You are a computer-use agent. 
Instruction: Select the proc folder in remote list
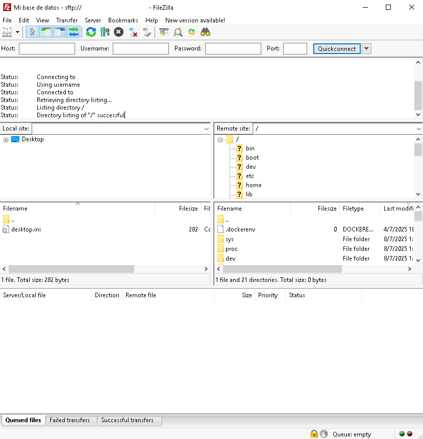point(231,249)
